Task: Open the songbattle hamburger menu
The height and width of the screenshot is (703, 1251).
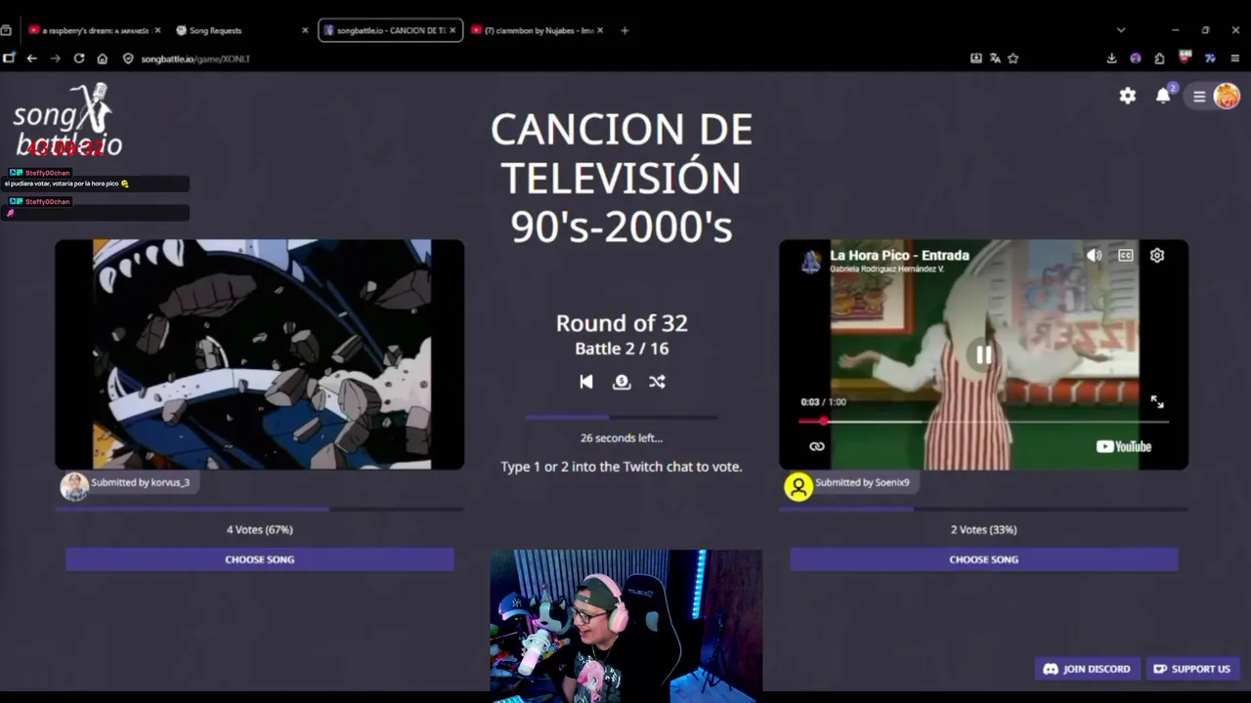Action: tap(1199, 96)
